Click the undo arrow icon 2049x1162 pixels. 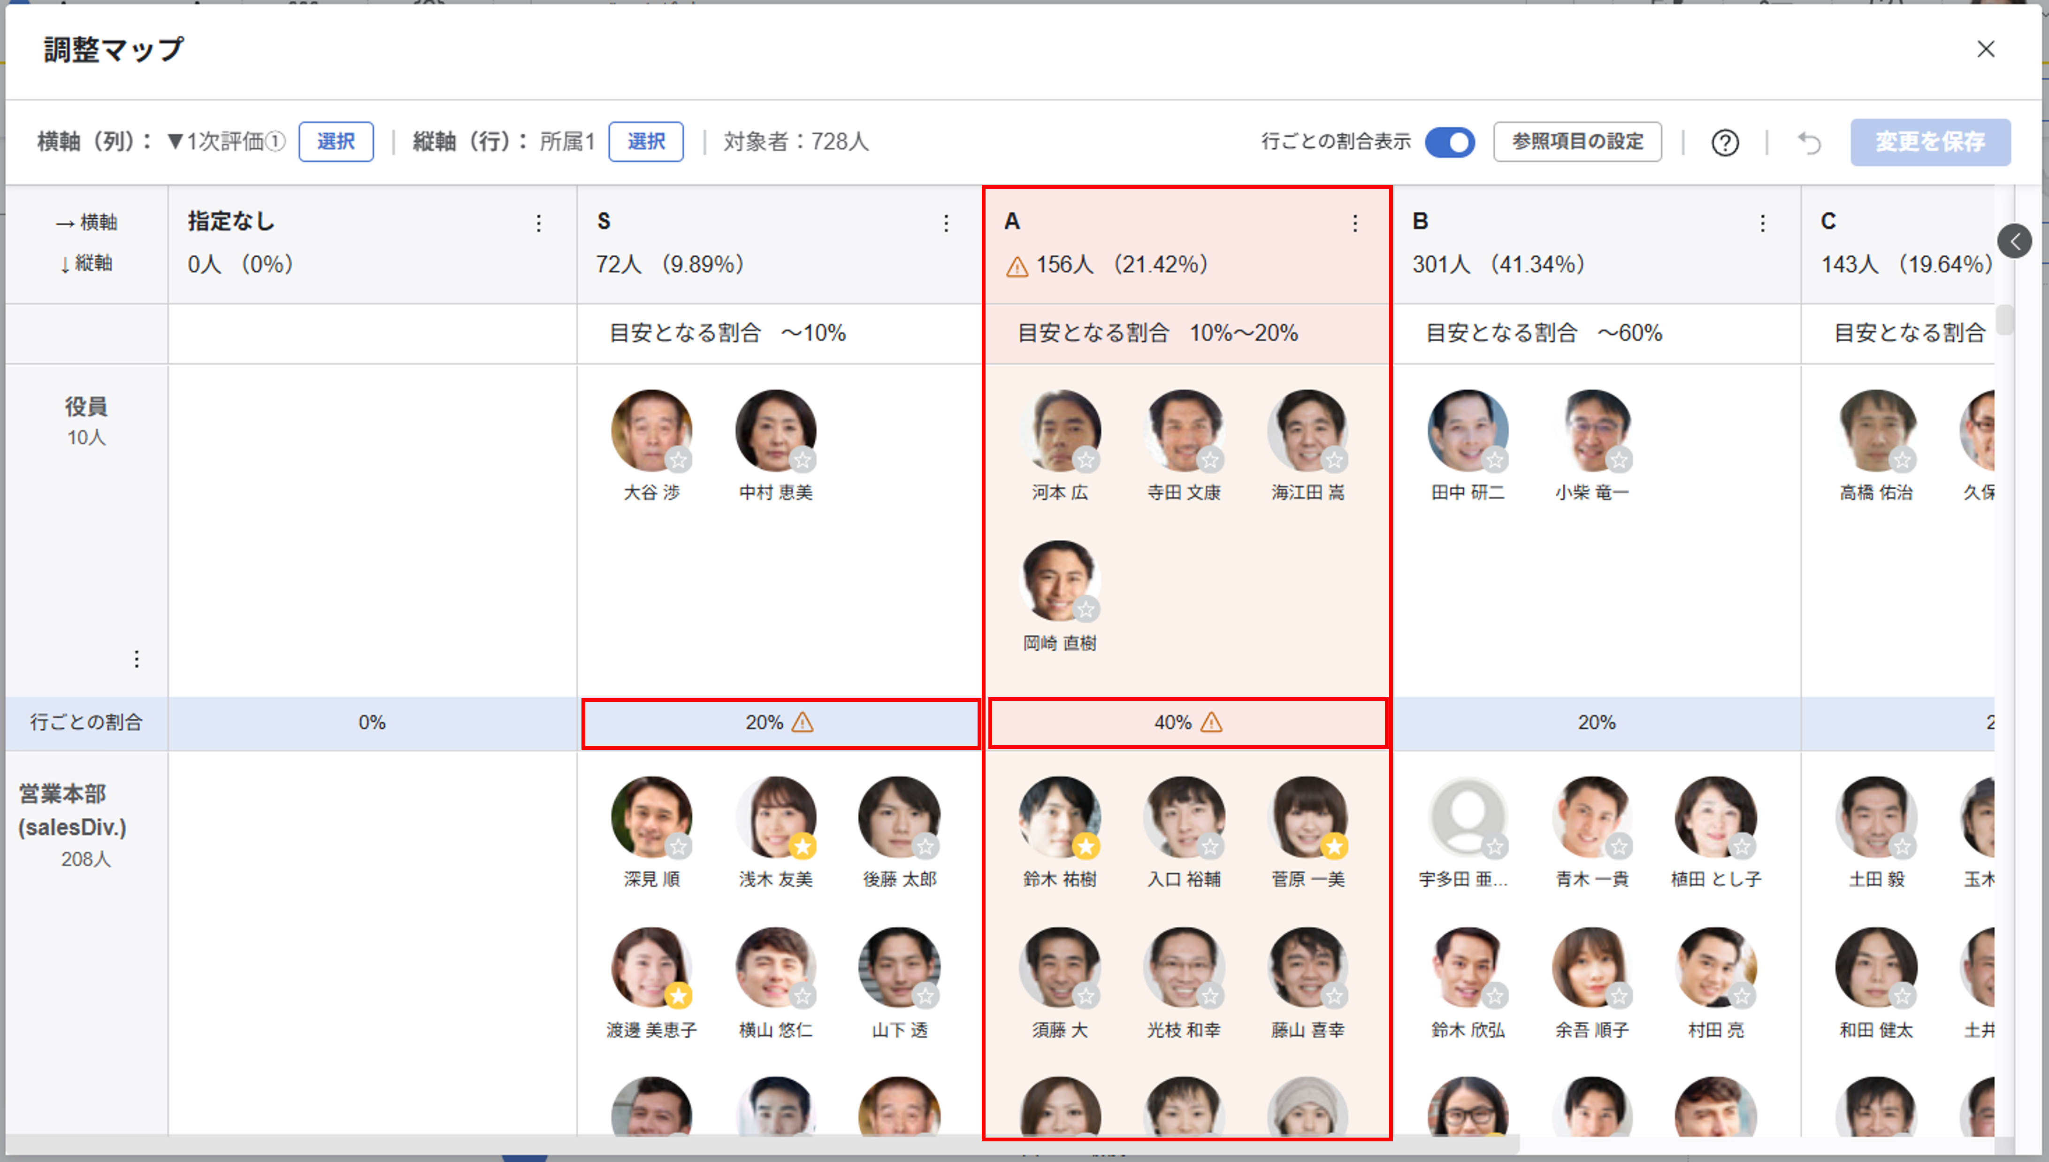click(1809, 143)
